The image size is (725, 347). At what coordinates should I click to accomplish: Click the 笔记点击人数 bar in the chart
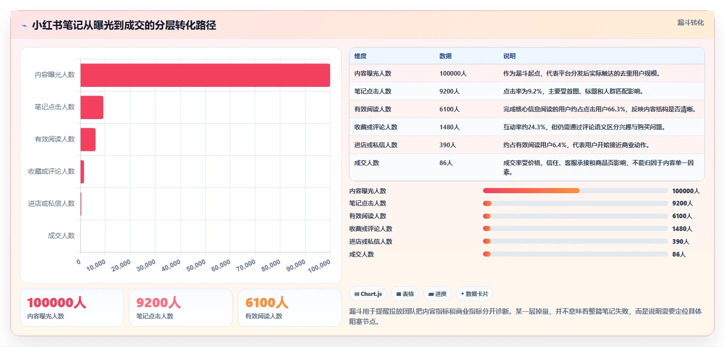pos(92,107)
